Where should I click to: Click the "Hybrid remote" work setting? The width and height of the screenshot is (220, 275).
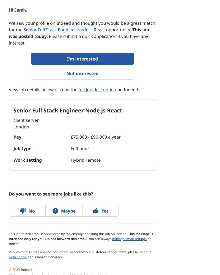pyautogui.click(x=86, y=160)
